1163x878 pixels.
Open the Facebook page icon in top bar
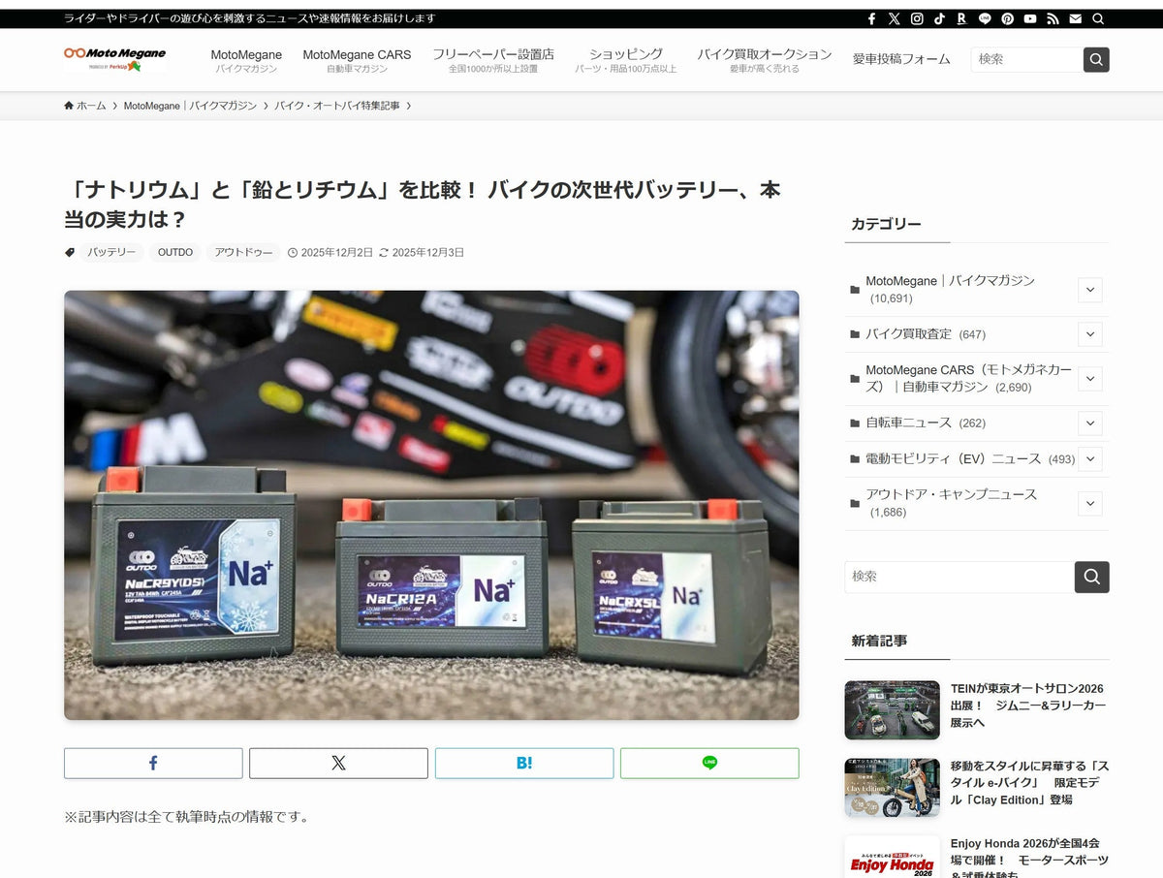coord(871,18)
